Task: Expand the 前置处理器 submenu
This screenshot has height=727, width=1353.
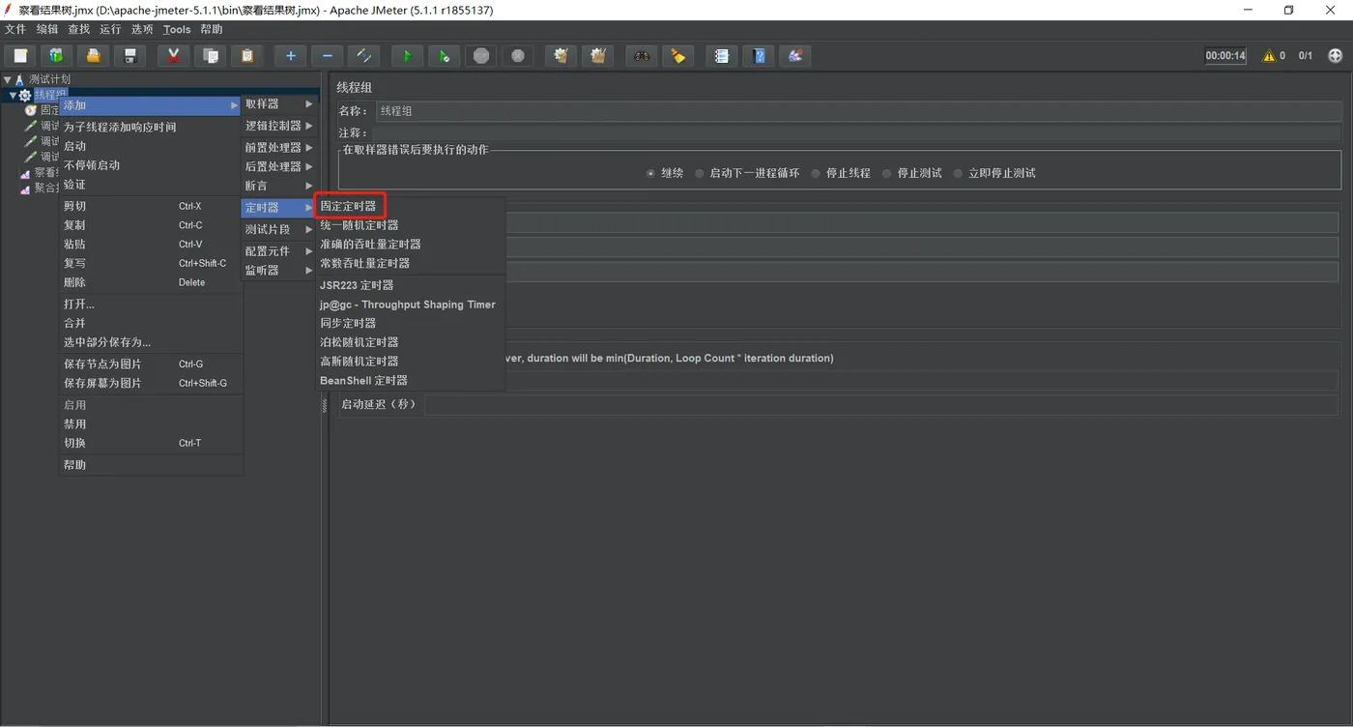Action: click(x=278, y=148)
